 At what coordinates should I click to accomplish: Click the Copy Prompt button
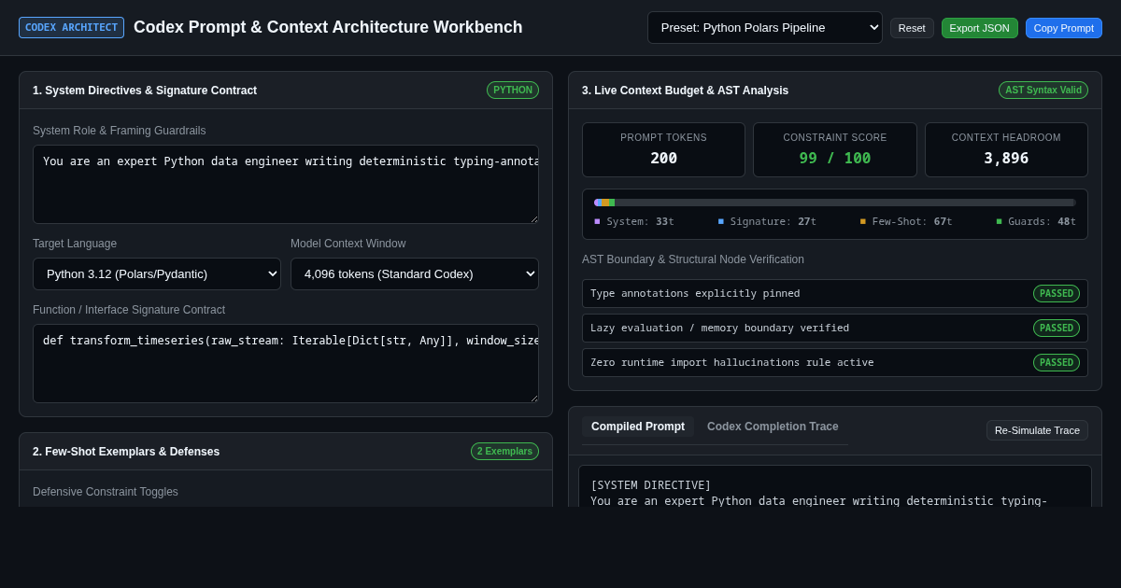coord(1064,28)
